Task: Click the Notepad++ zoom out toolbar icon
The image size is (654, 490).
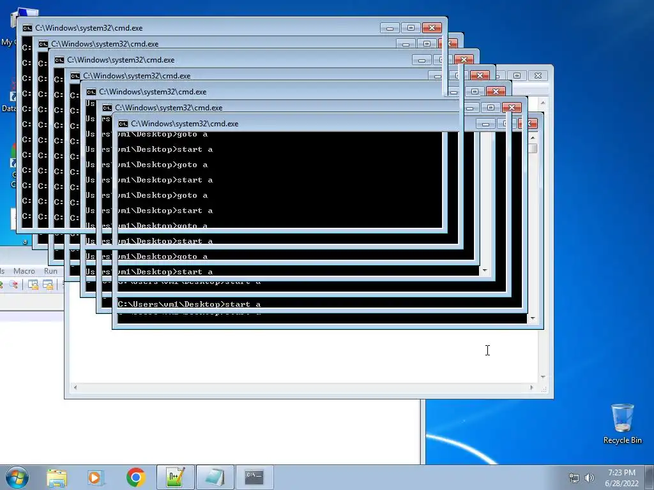Action: coord(13,285)
